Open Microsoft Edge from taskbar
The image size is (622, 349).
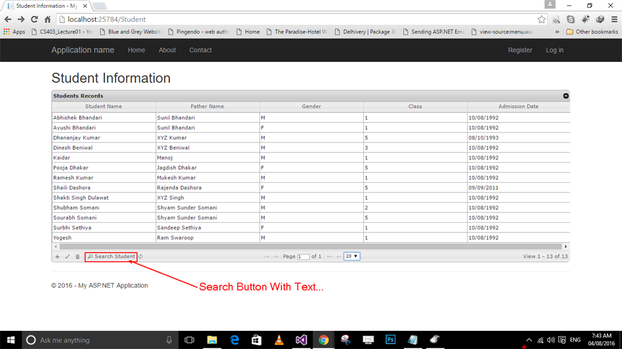(x=234, y=340)
